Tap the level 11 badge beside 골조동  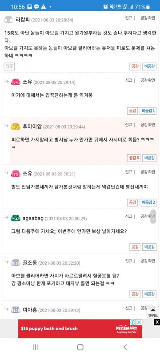tap(16, 263)
